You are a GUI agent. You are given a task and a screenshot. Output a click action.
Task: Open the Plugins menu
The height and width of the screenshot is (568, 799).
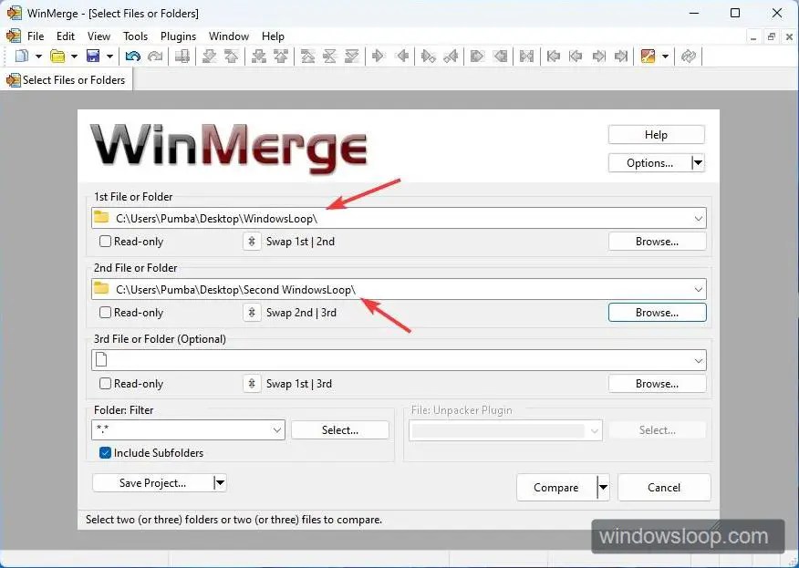click(179, 36)
